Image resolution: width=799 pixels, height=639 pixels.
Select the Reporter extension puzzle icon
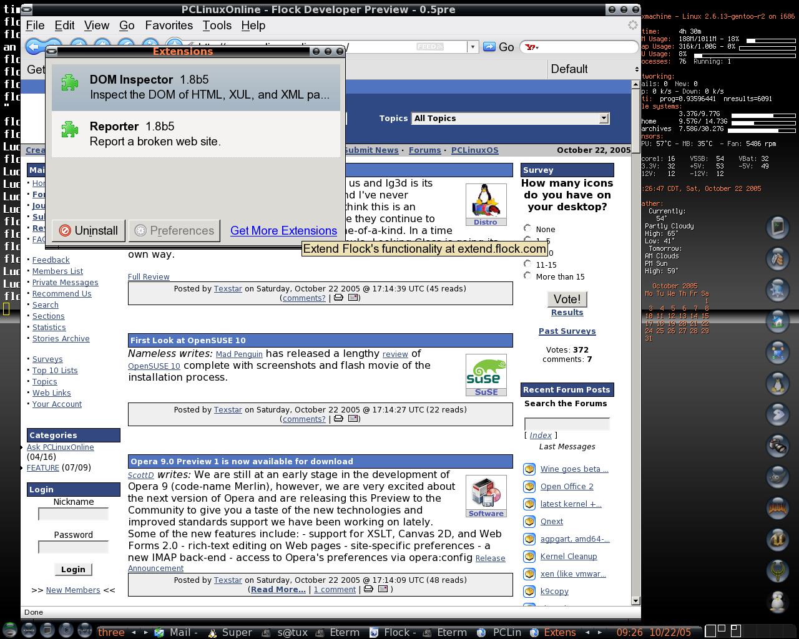[70, 130]
